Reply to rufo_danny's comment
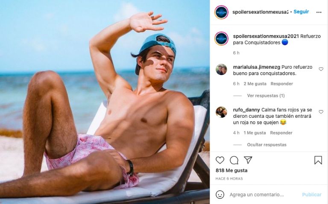Viewport: 328px width, 204px height. (281, 133)
